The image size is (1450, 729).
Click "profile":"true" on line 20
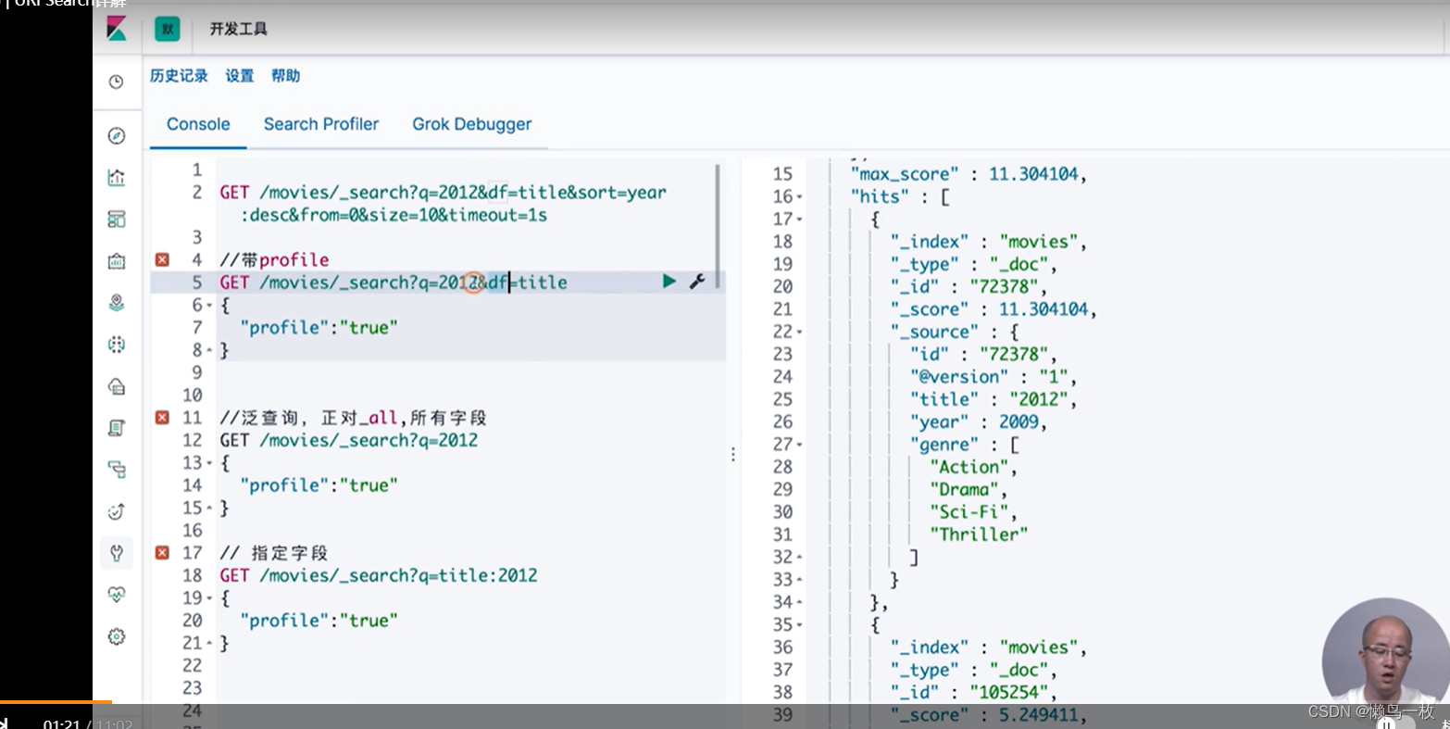[319, 621]
